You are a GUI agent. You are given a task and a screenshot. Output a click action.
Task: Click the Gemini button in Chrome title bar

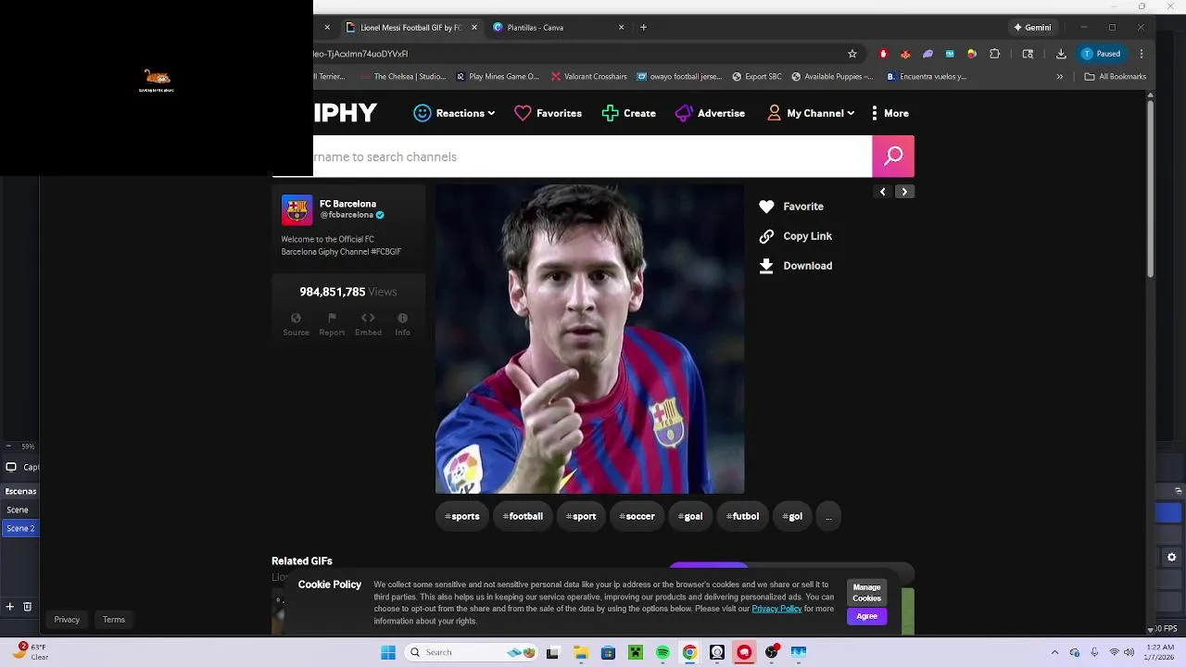[x=1032, y=27]
